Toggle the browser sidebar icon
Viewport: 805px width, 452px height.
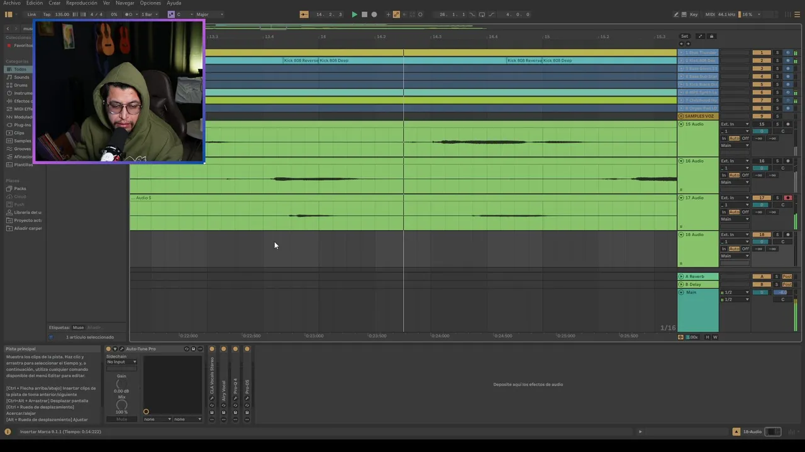9,14
